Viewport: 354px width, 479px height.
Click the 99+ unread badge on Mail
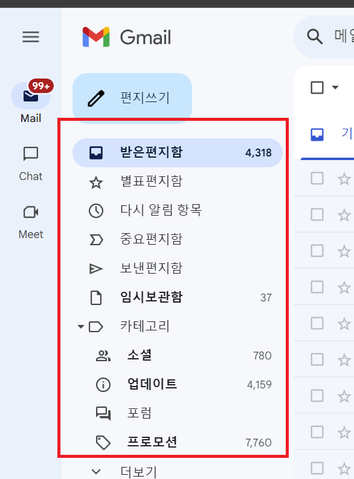[x=41, y=86]
